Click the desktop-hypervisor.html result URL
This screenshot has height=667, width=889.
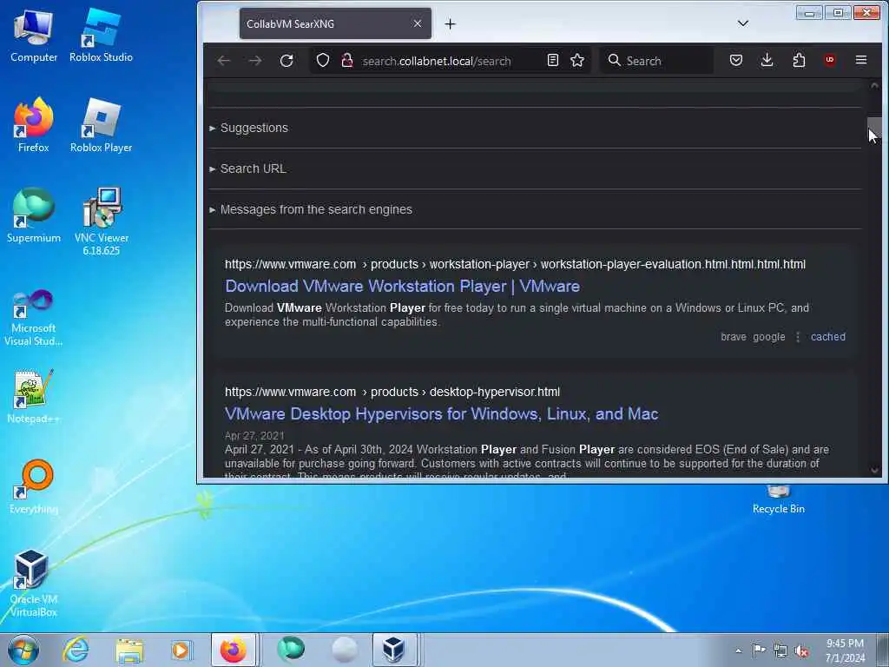(x=392, y=392)
